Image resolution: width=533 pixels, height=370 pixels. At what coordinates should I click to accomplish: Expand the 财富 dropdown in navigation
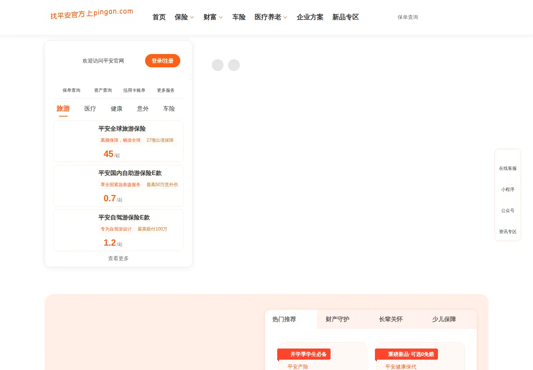coord(213,17)
